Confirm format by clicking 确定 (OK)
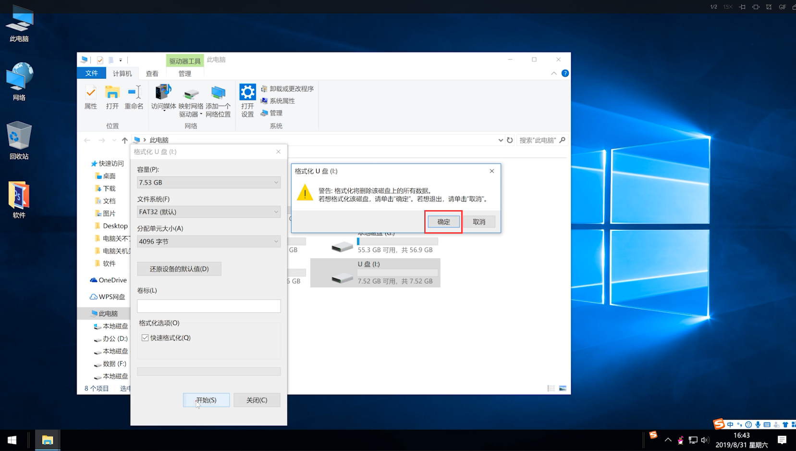The width and height of the screenshot is (796, 451). (443, 222)
